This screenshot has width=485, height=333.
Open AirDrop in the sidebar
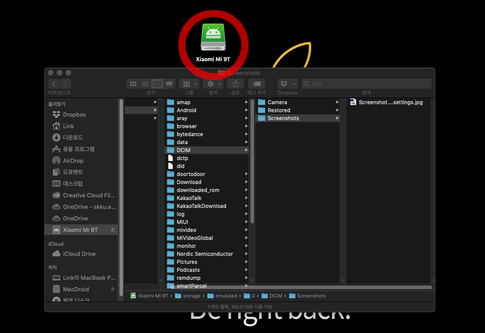point(81,161)
